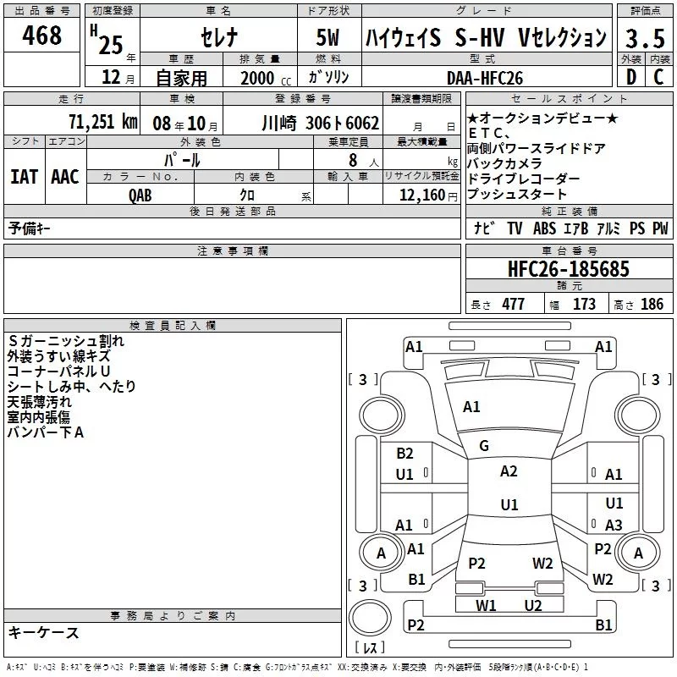Viewport: 677px width, 677px height.
Task: Click note コーナーパネルU
Action: pyautogui.click(x=58, y=372)
